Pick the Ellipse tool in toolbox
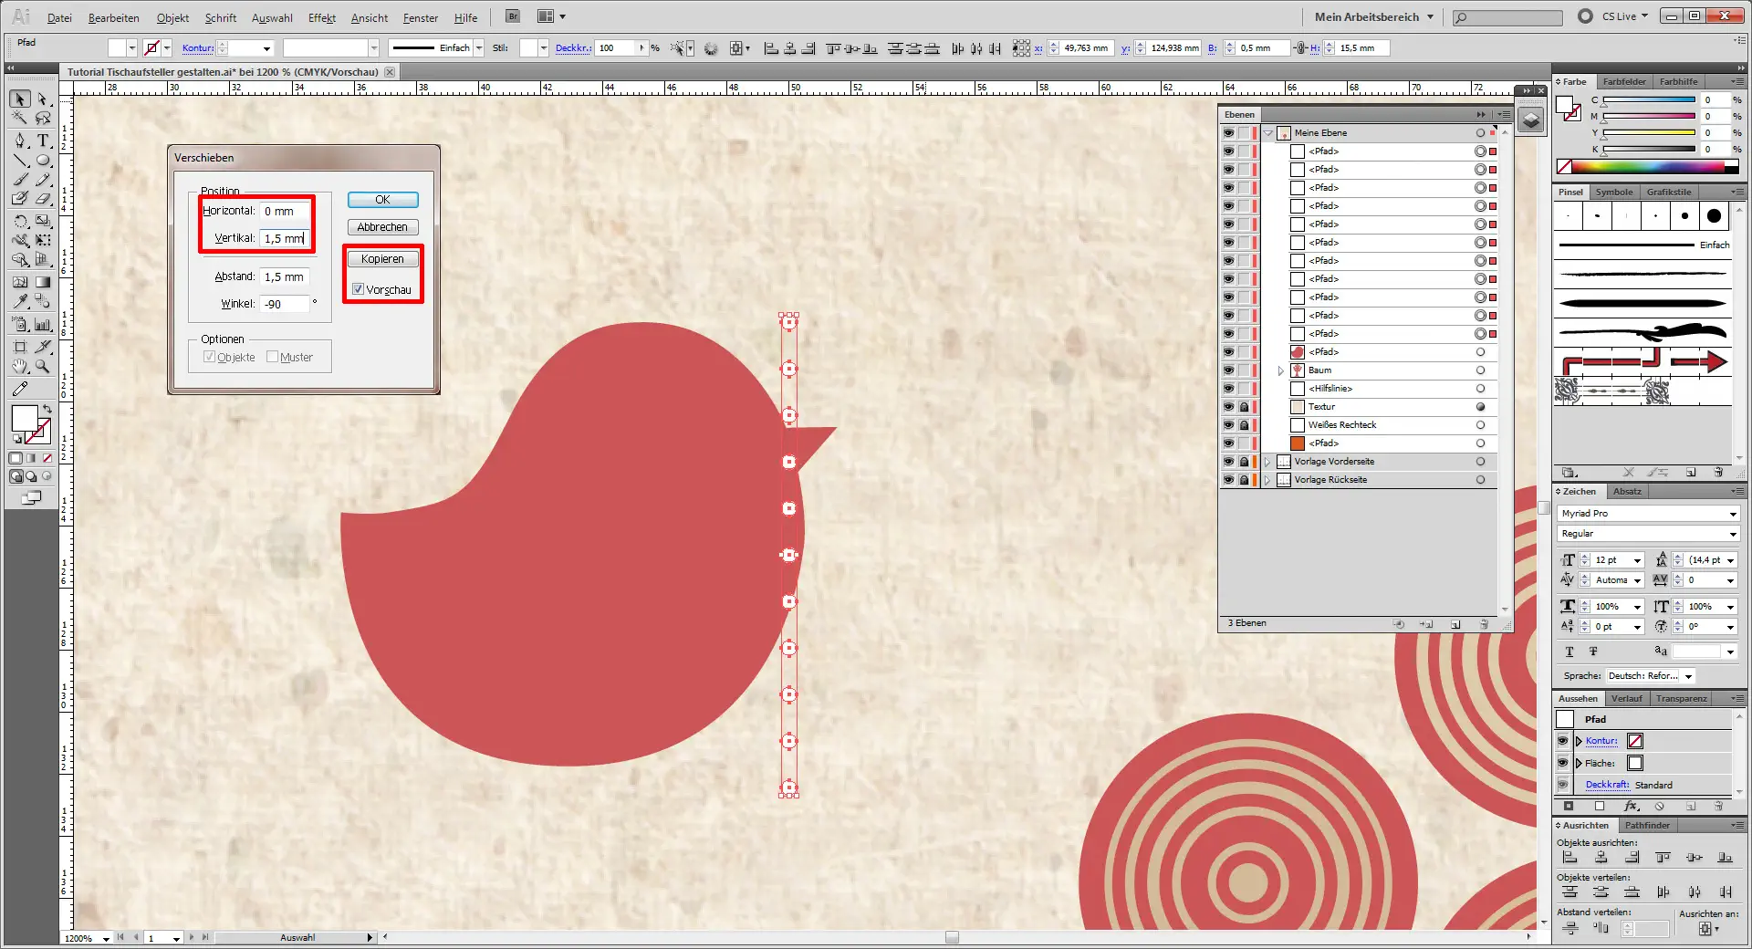 (43, 161)
